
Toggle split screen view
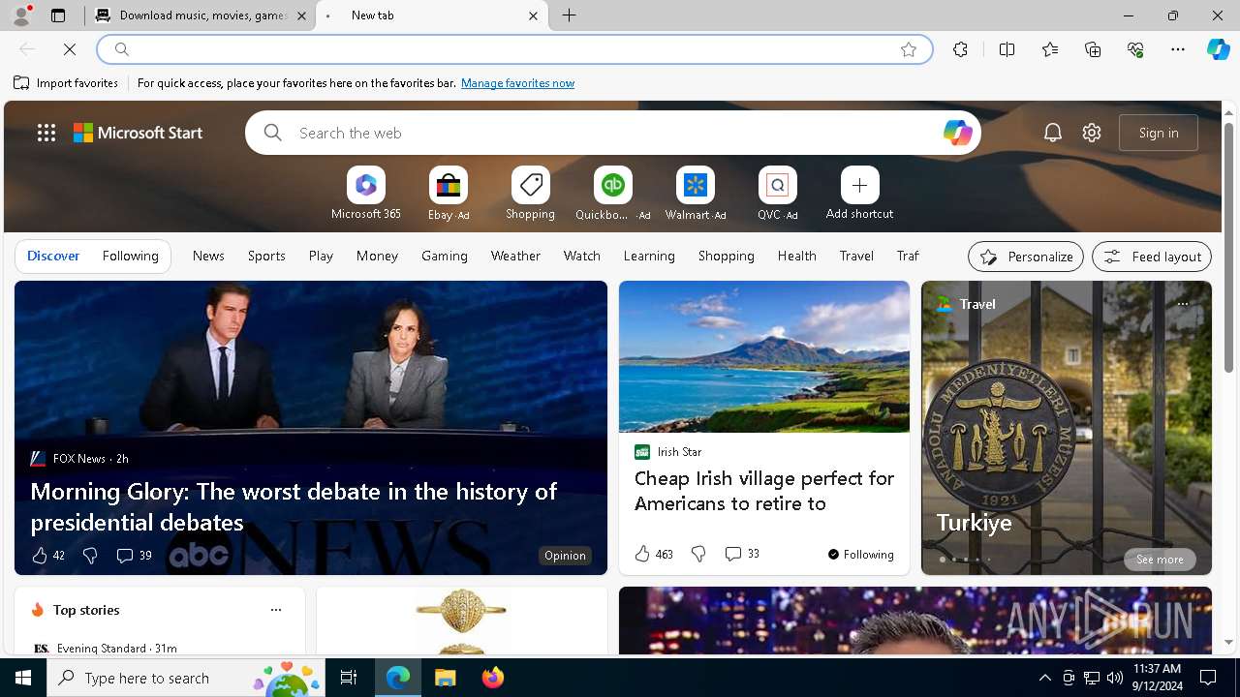(x=1007, y=49)
